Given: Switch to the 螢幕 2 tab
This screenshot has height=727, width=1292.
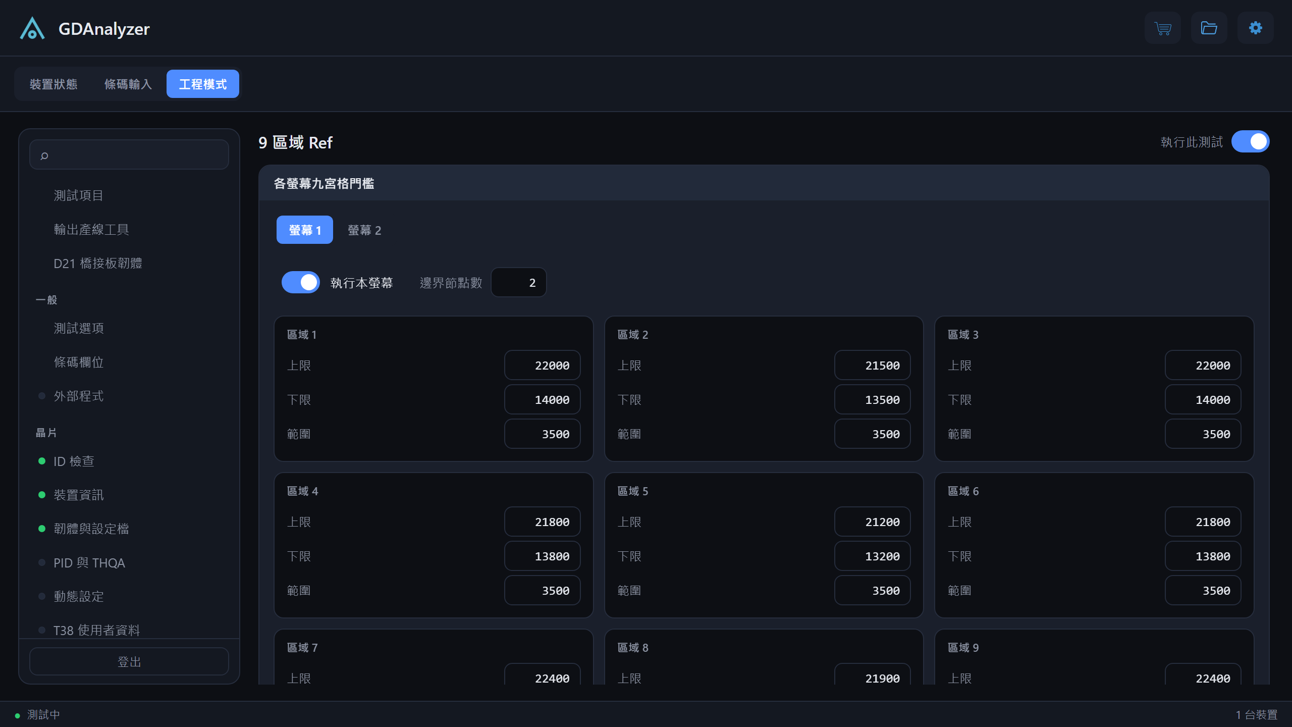Looking at the screenshot, I should point(364,230).
